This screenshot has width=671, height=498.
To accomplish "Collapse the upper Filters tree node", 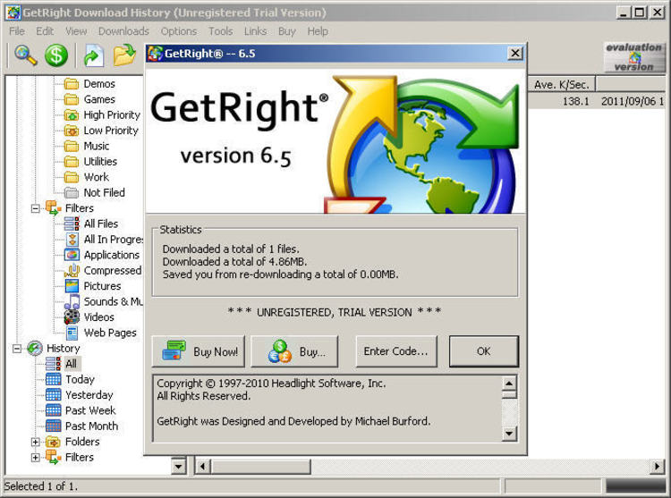I will pos(36,208).
